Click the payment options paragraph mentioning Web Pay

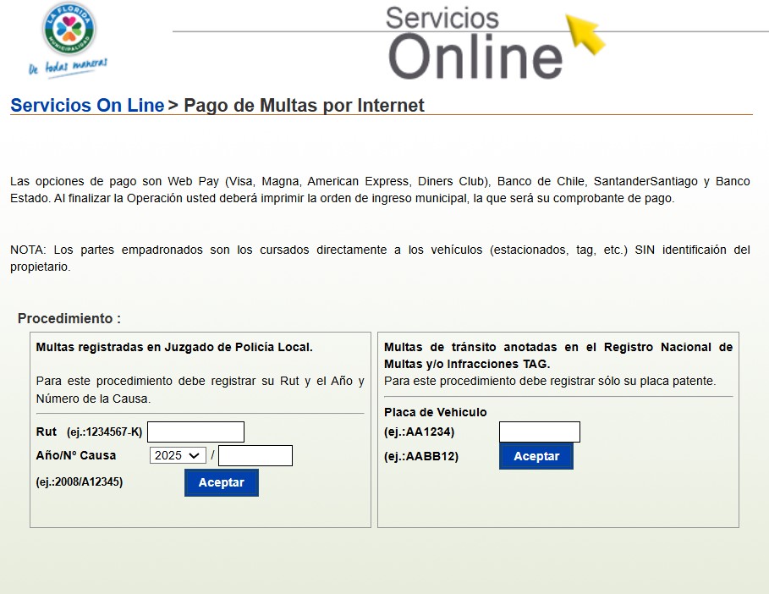[x=380, y=190]
